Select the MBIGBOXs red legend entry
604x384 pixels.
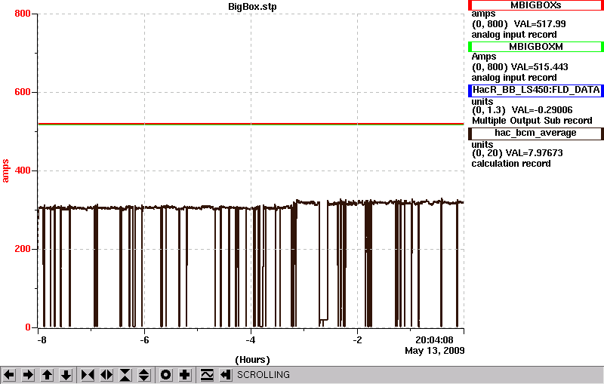pos(536,5)
